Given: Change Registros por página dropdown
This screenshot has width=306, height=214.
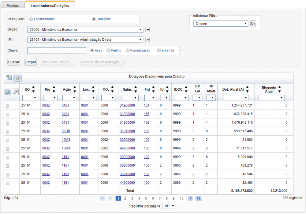Looking at the screenshot, I should (169, 206).
